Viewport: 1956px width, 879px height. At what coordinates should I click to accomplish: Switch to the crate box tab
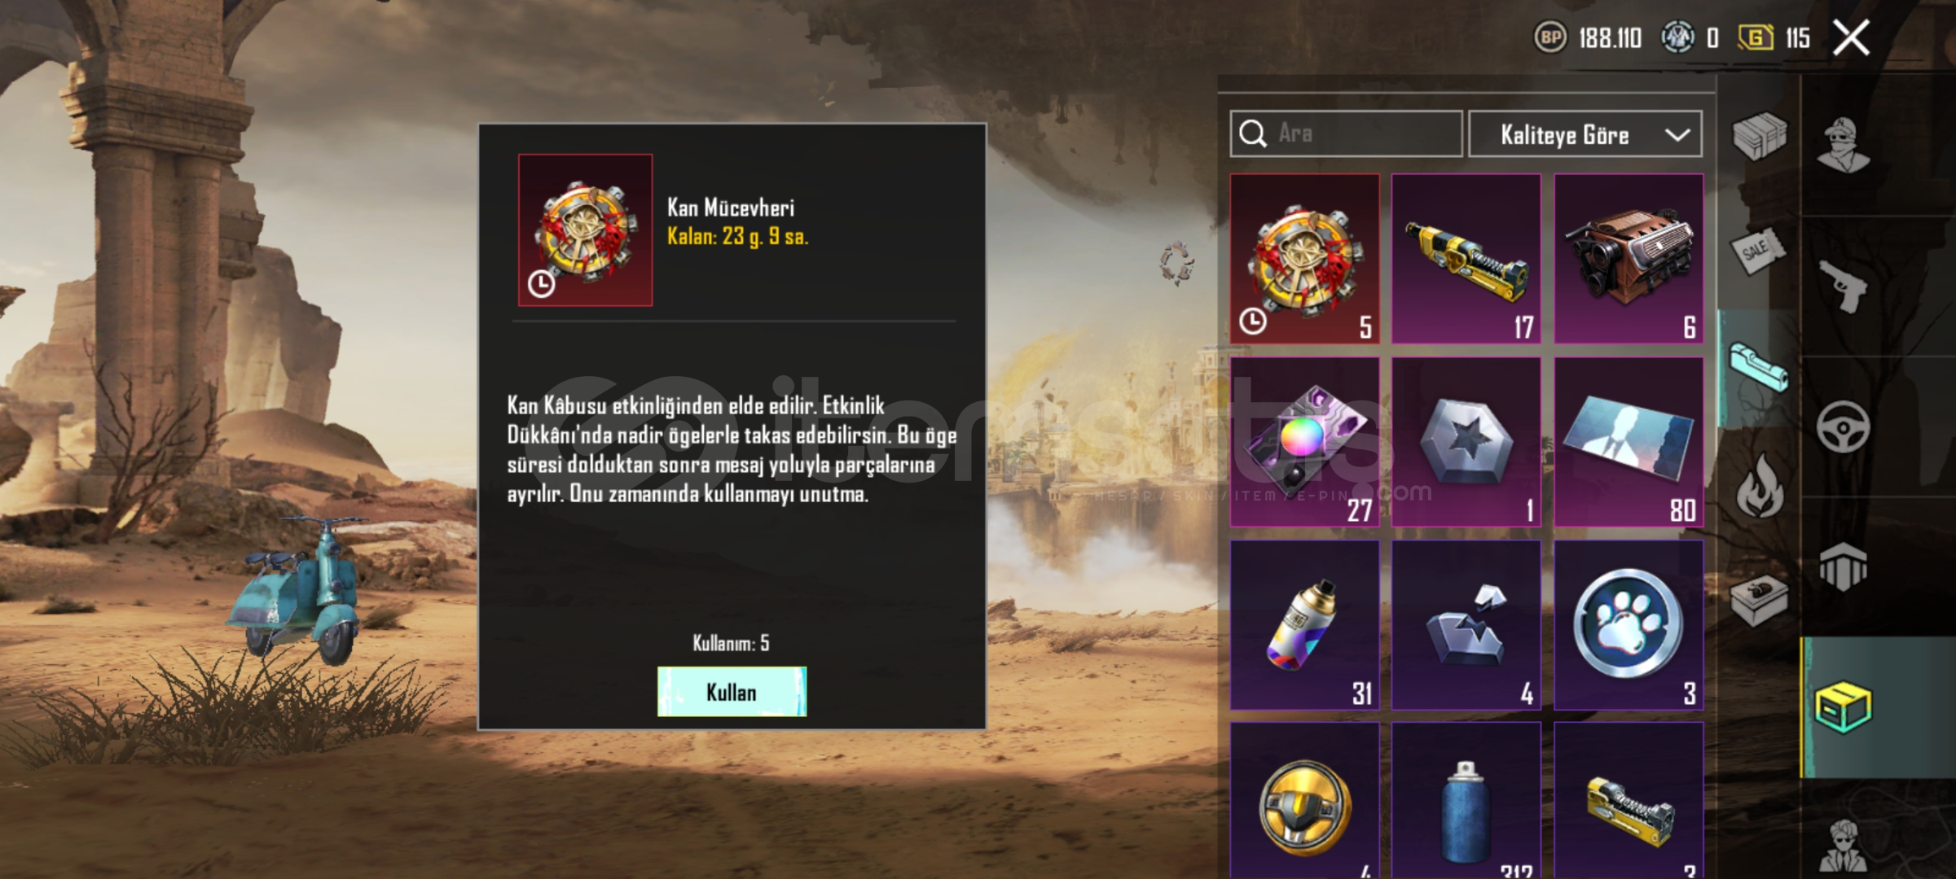pos(1760,136)
